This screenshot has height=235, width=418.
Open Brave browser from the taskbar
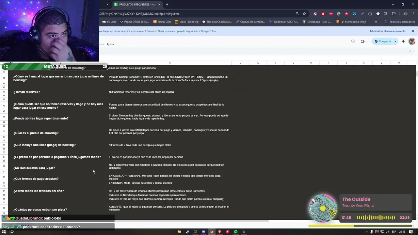coord(219,232)
